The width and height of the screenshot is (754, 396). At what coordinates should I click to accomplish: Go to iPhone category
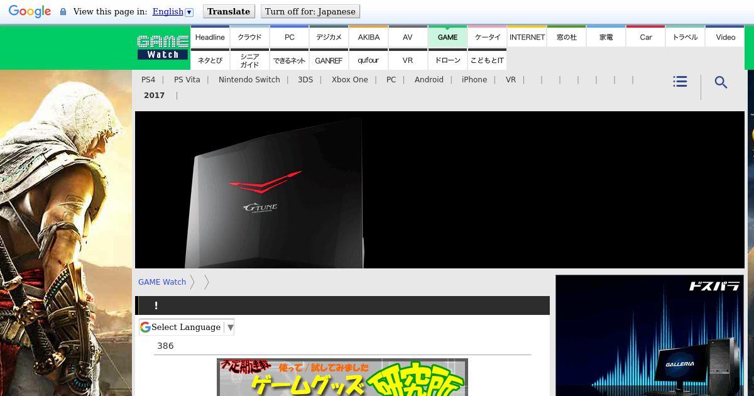coord(474,80)
